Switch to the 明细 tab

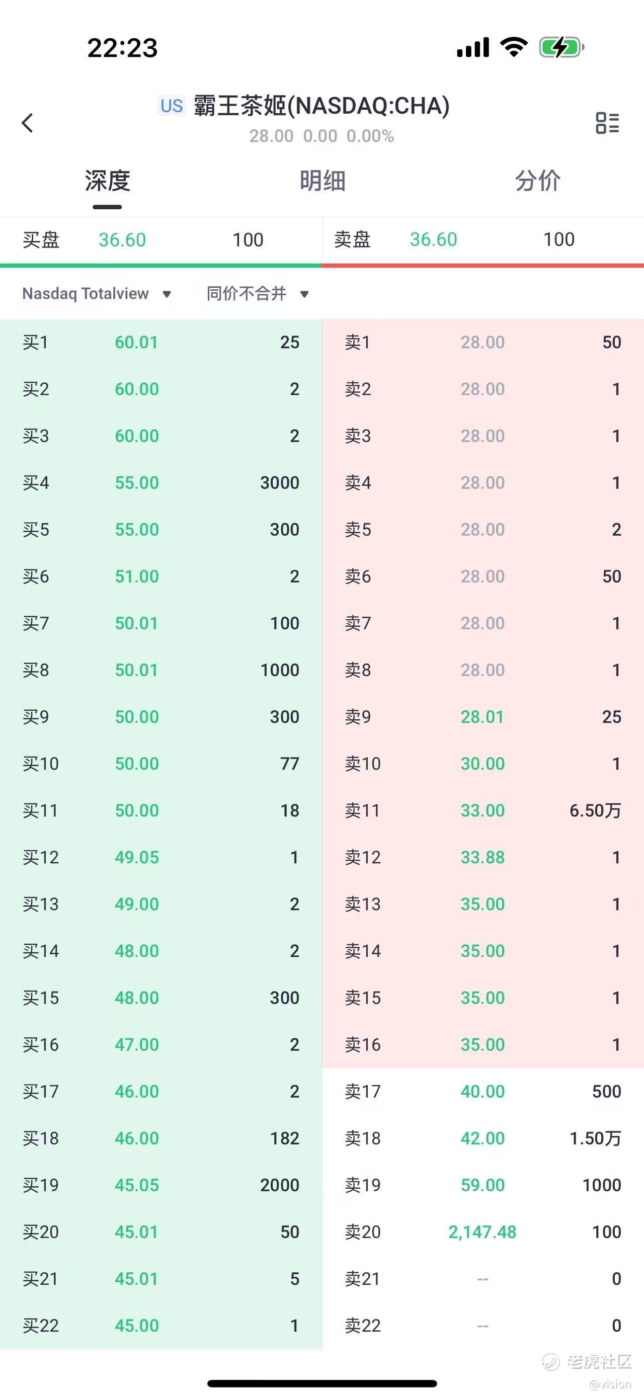[x=322, y=181]
